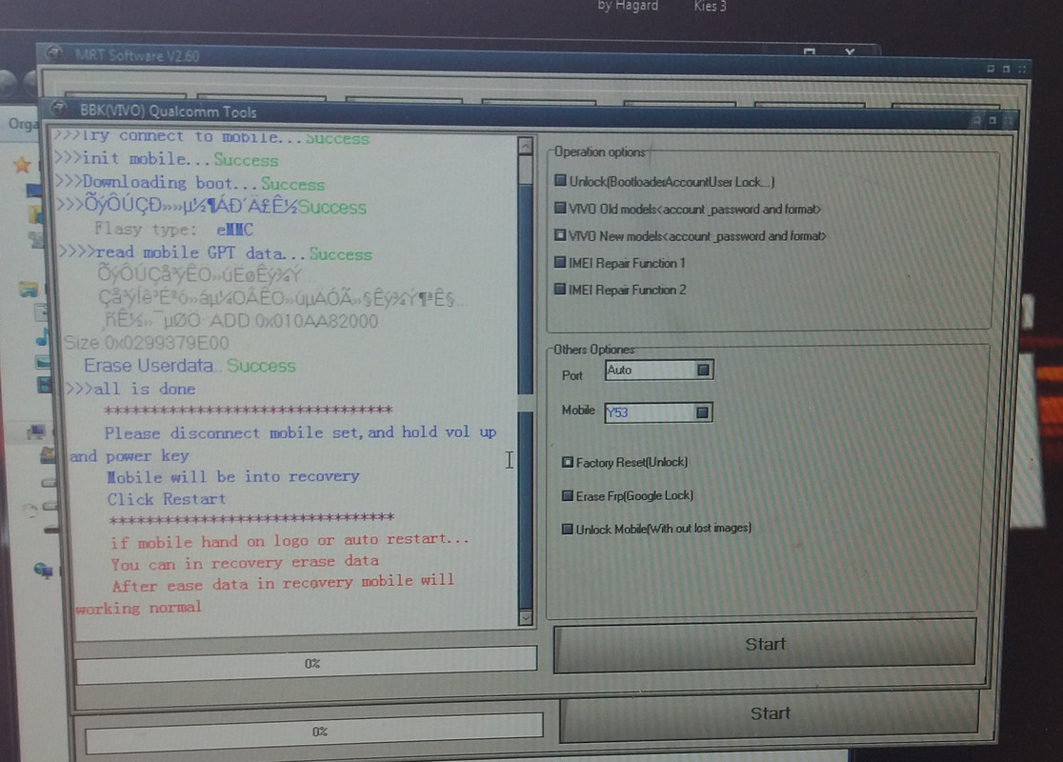The height and width of the screenshot is (762, 1063).
Task: Tick Unlock(Bootloader Account User Lock) checkbox
Action: (560, 181)
